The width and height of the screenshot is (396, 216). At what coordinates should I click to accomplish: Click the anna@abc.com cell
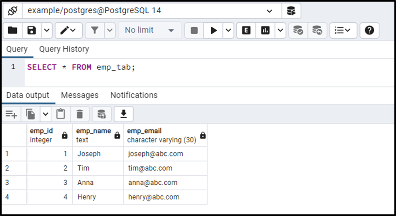165,183
